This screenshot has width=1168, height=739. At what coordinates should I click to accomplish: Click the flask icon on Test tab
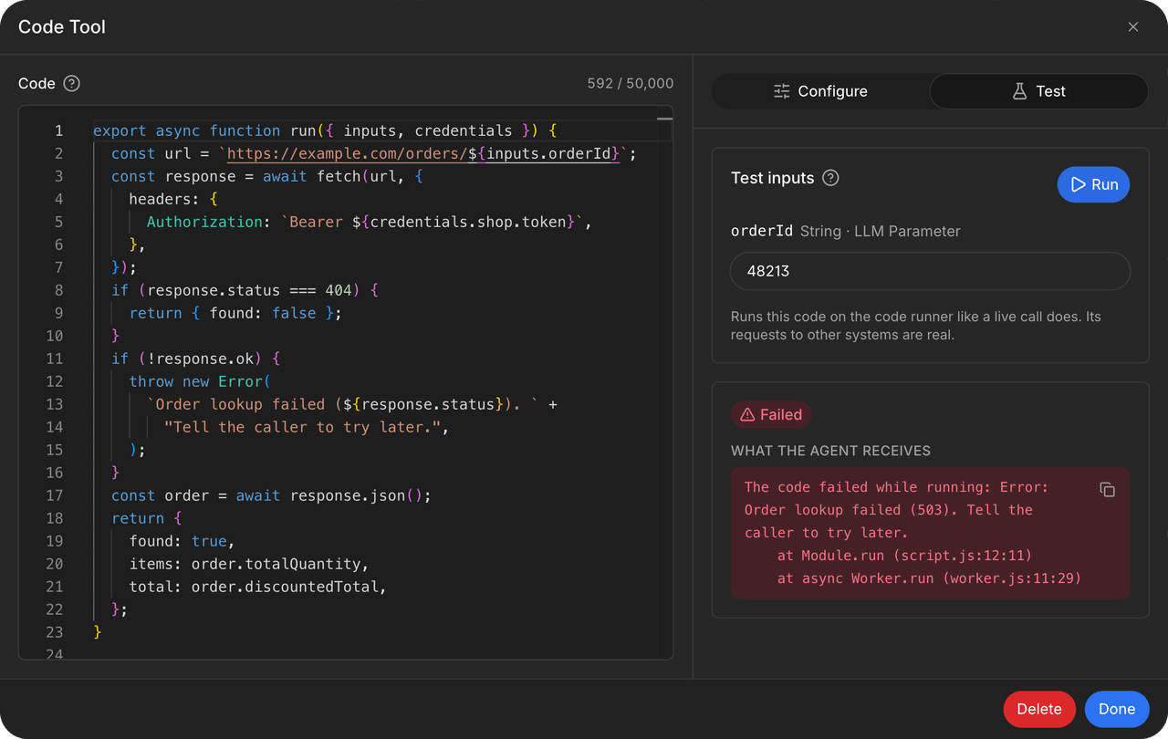tap(1020, 91)
